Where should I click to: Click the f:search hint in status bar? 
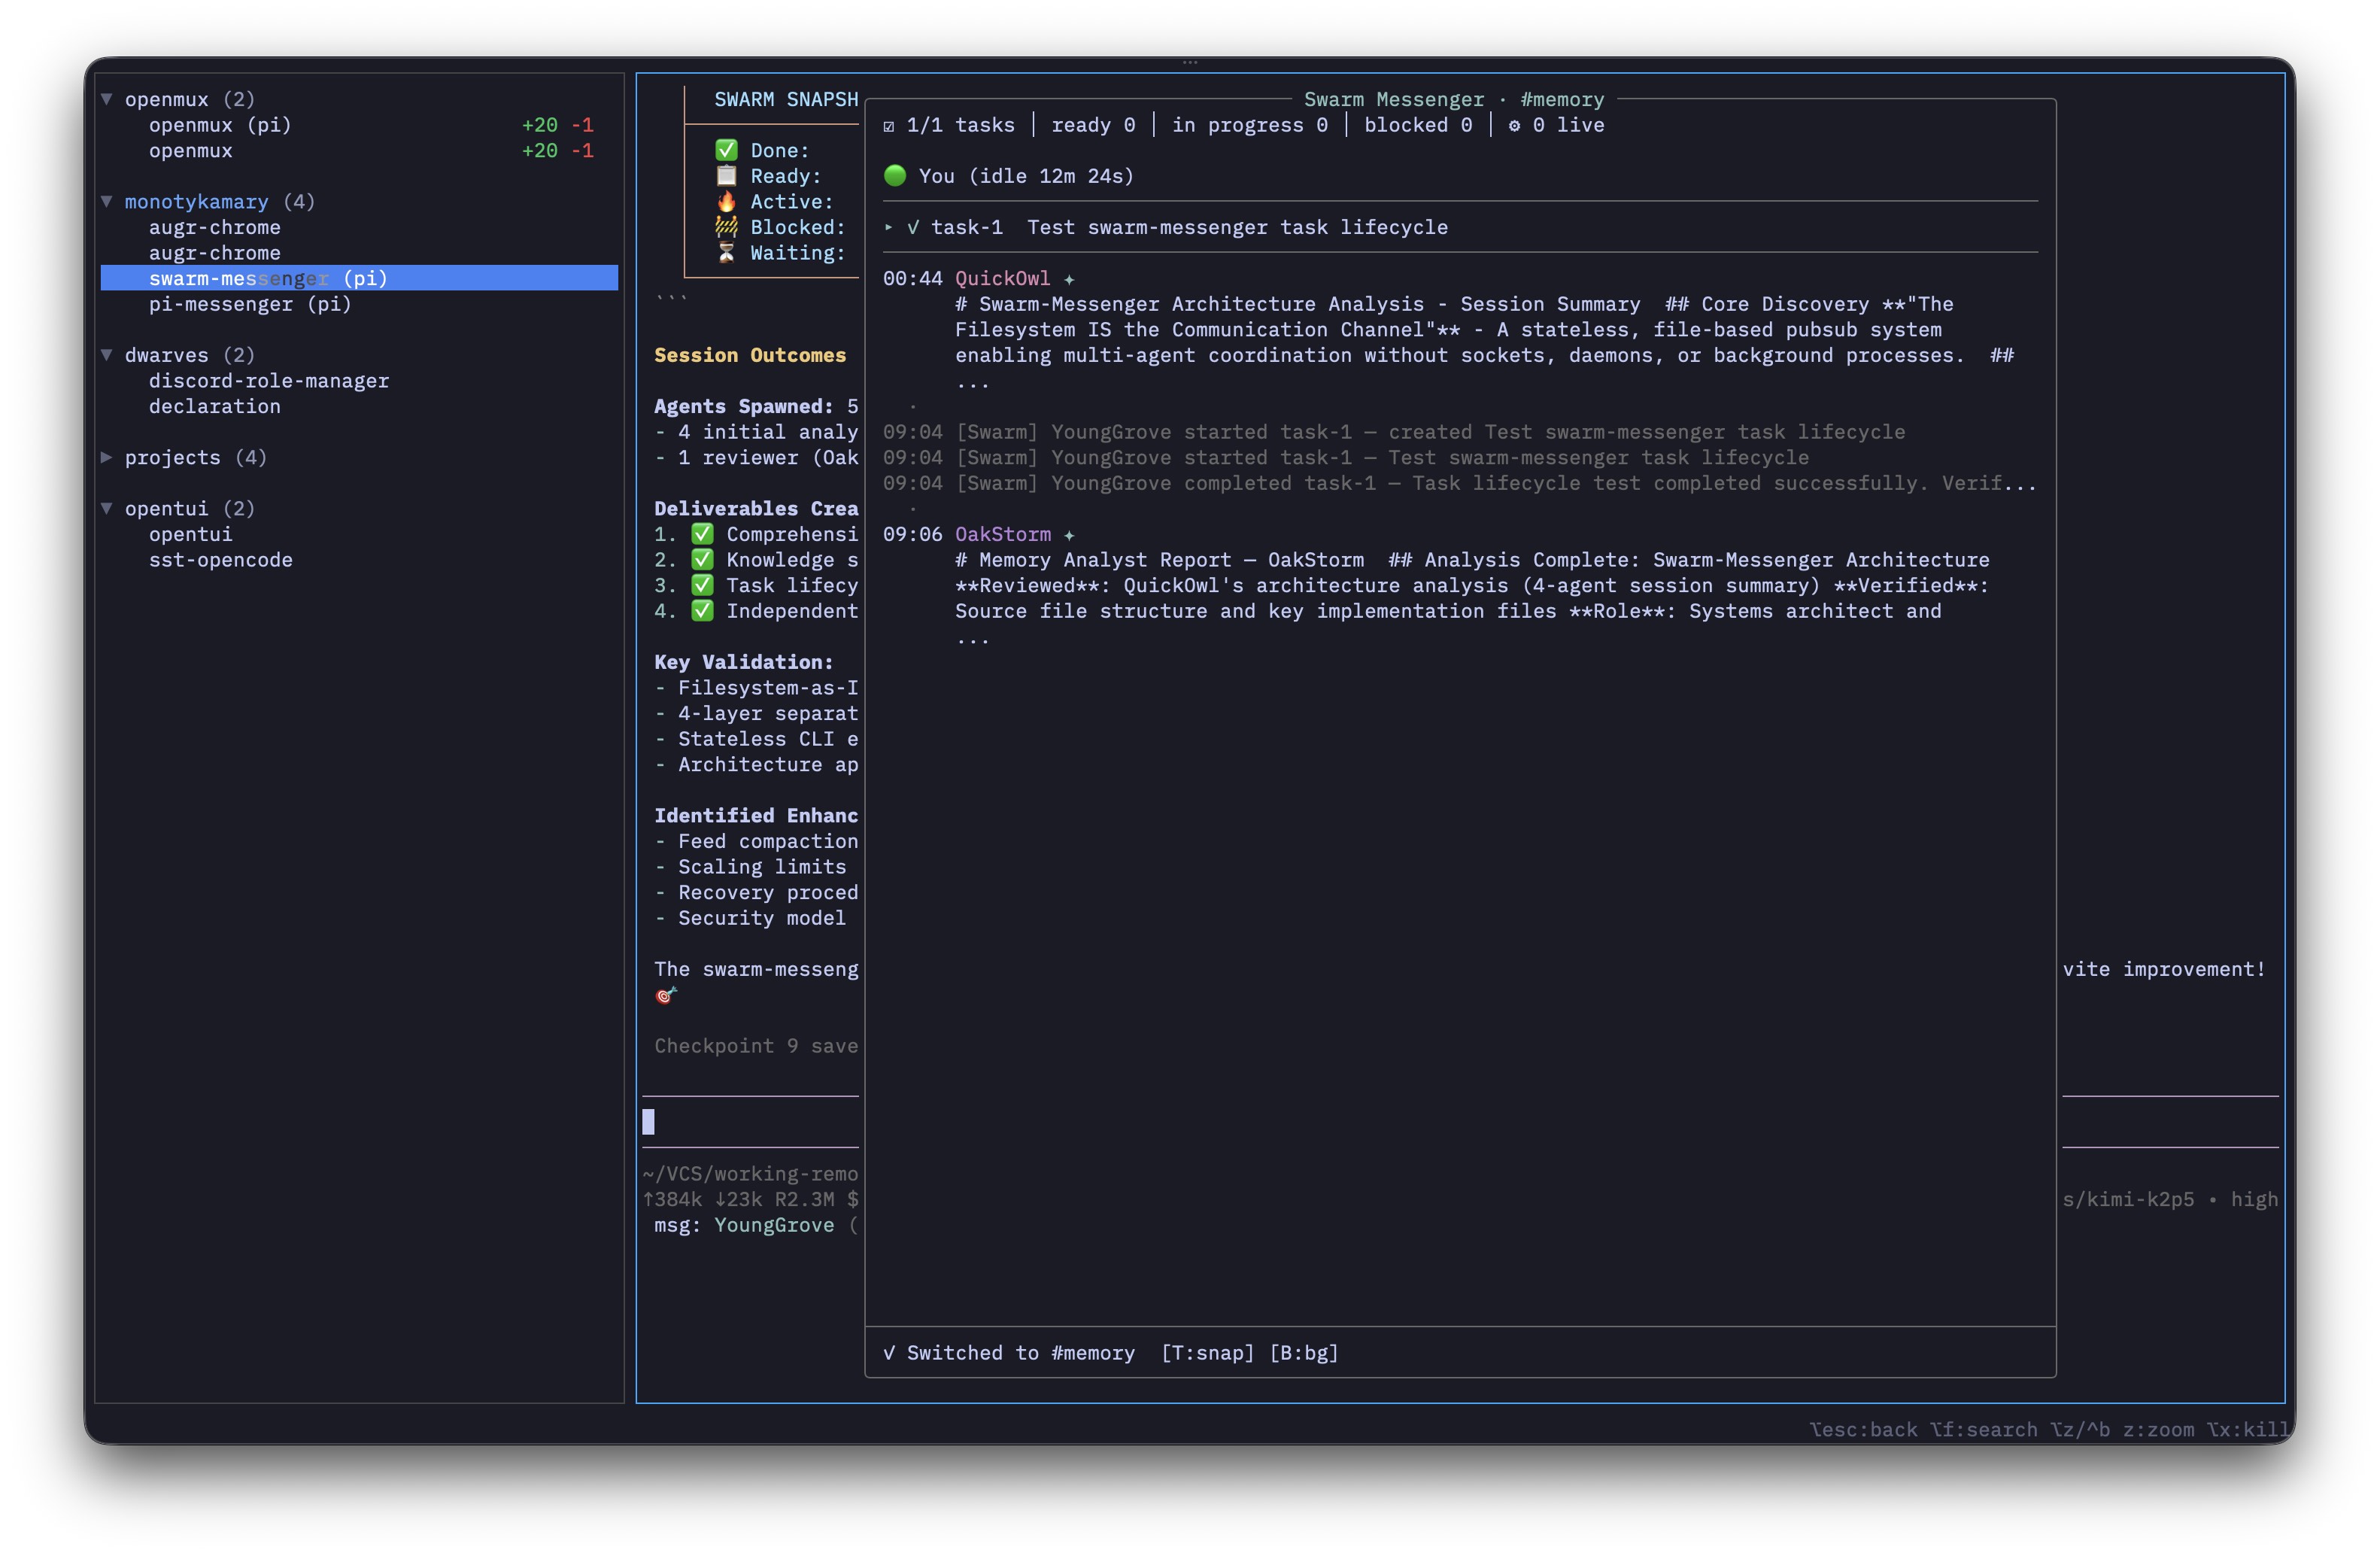point(1984,1429)
